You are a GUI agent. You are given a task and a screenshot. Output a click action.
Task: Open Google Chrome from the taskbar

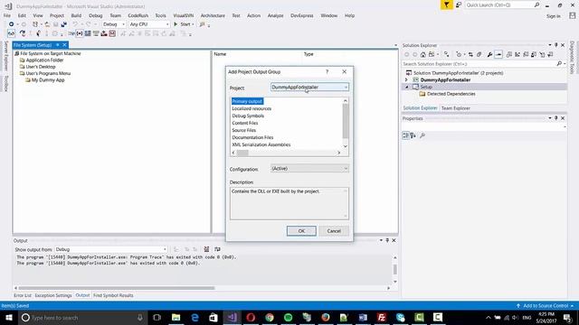270,317
